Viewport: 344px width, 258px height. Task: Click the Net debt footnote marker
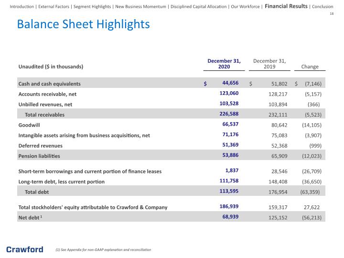click(x=41, y=216)
